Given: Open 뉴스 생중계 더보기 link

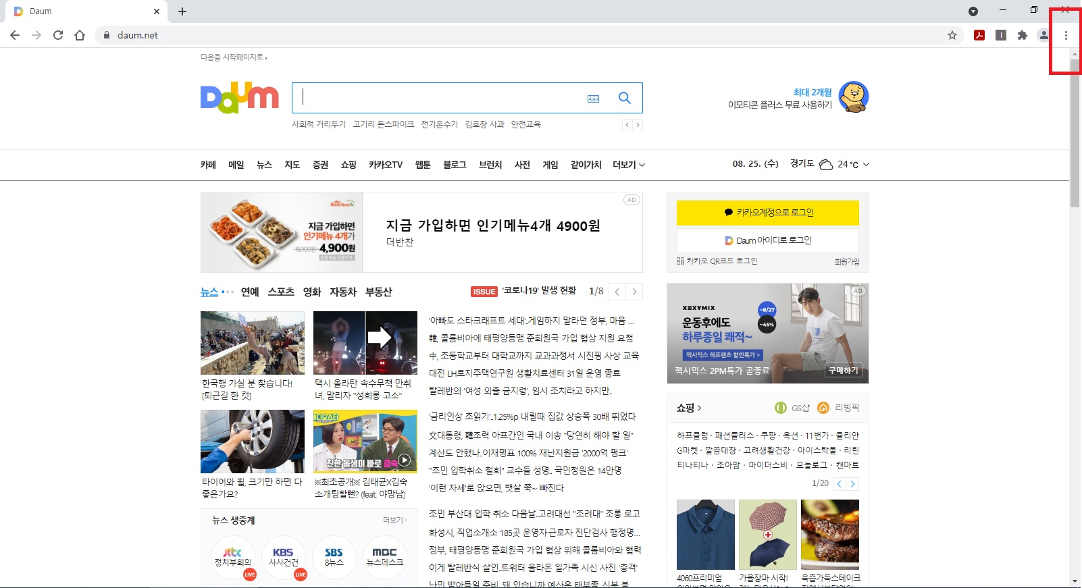Looking at the screenshot, I should point(394,520).
